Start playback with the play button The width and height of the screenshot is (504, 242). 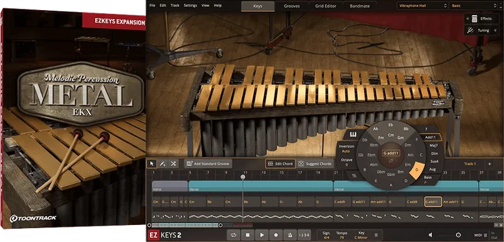(x=261, y=235)
